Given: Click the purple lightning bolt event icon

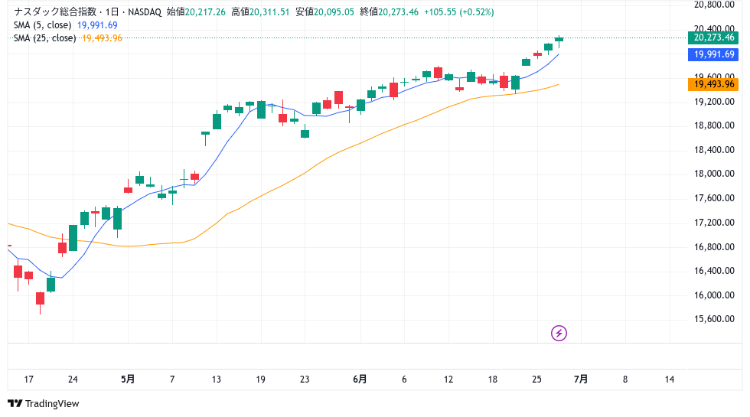Looking at the screenshot, I should pyautogui.click(x=559, y=333).
